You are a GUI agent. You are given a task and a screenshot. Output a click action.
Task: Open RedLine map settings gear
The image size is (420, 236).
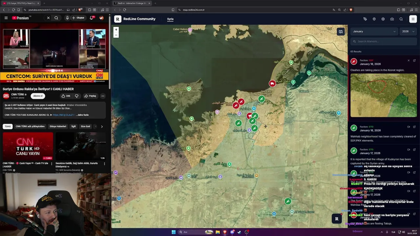pyautogui.click(x=383, y=19)
